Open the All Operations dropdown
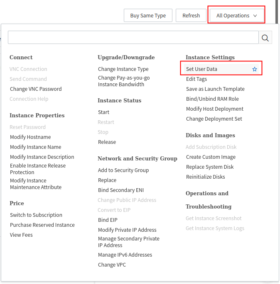The width and height of the screenshot is (280, 284). click(x=237, y=16)
